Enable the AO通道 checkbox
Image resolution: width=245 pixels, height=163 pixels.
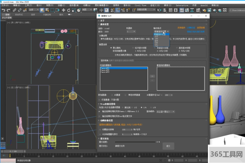112,95
